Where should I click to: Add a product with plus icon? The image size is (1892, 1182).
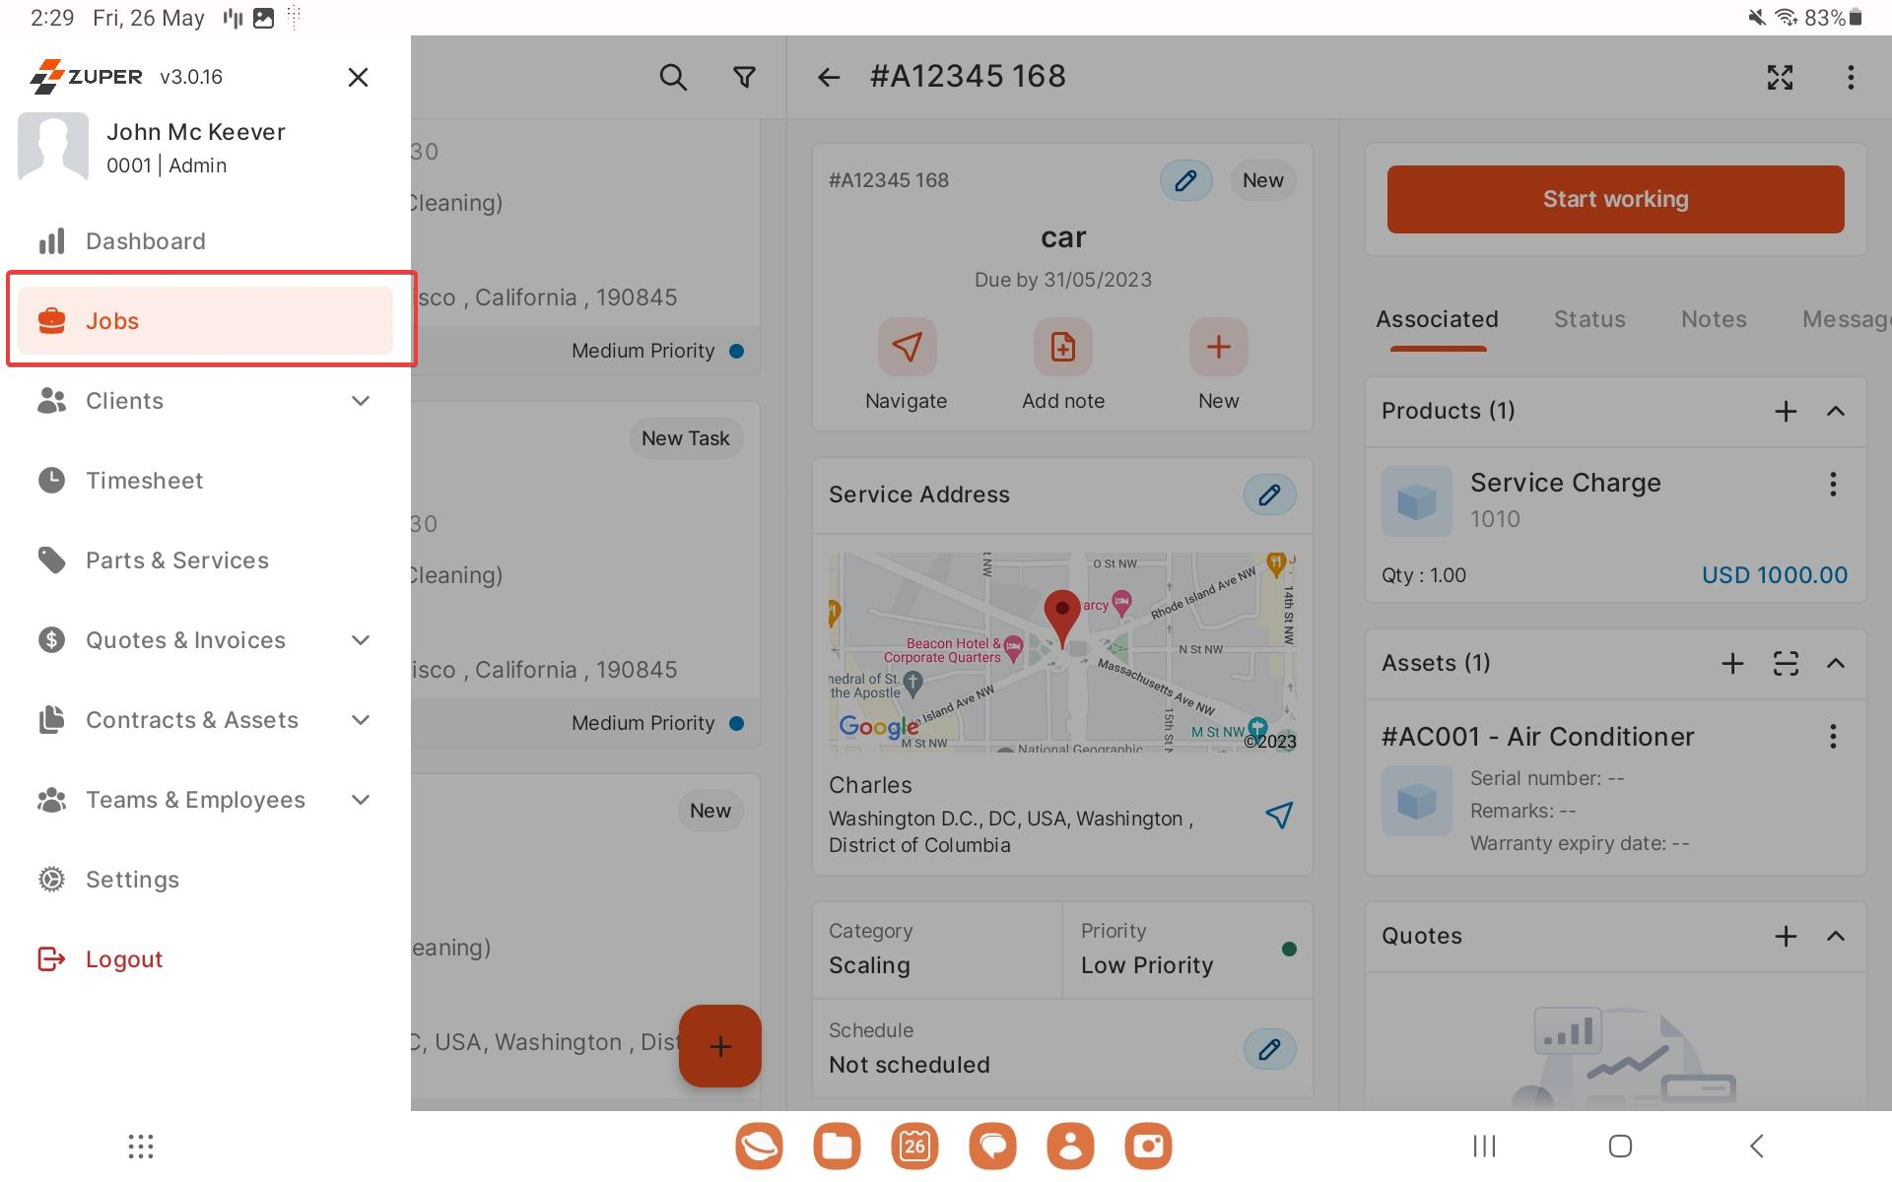click(x=1786, y=411)
